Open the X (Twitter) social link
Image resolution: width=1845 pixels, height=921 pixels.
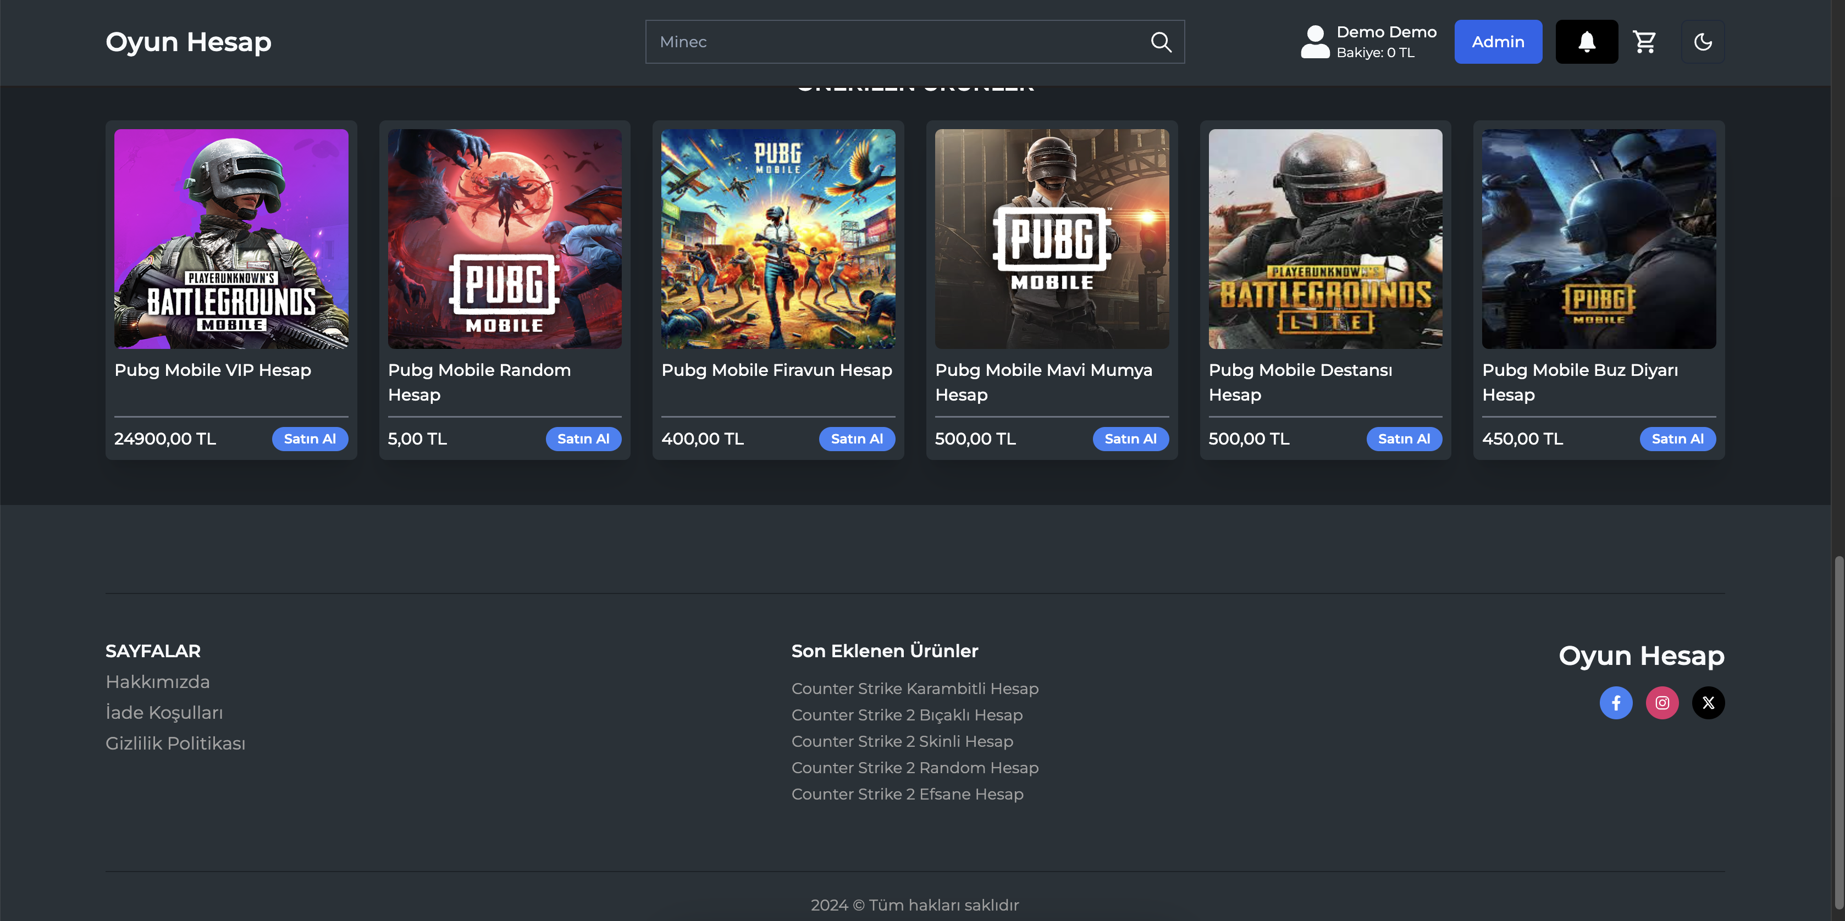click(x=1708, y=703)
